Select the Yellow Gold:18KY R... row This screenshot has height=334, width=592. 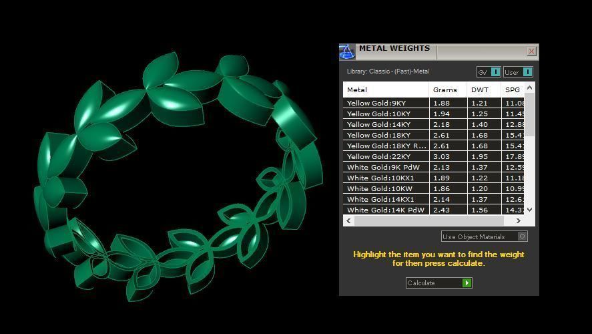pos(434,146)
